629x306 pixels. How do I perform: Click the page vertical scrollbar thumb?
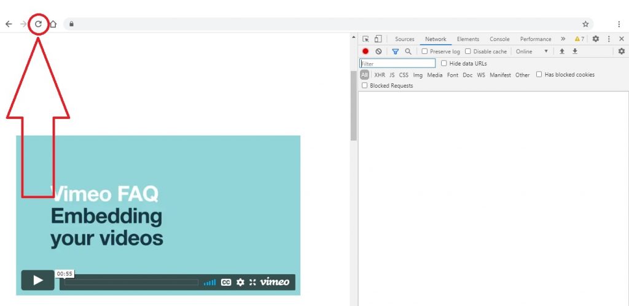tap(353, 105)
